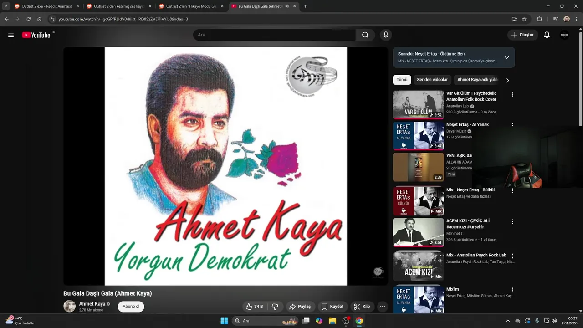Open the Chrome home page button
The height and width of the screenshot is (328, 583).
pyautogui.click(x=40, y=19)
